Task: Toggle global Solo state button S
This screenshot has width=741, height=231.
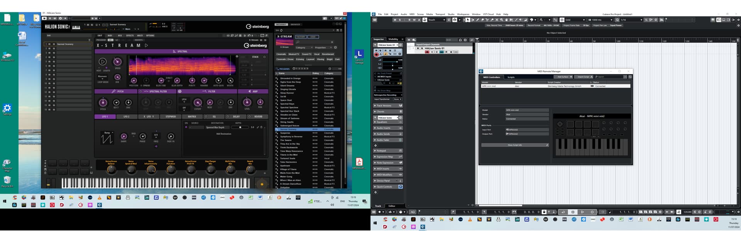Action: (399, 20)
